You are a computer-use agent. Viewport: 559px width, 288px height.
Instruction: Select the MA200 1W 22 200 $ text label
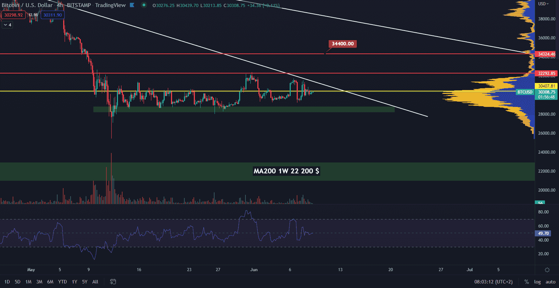tap(286, 171)
